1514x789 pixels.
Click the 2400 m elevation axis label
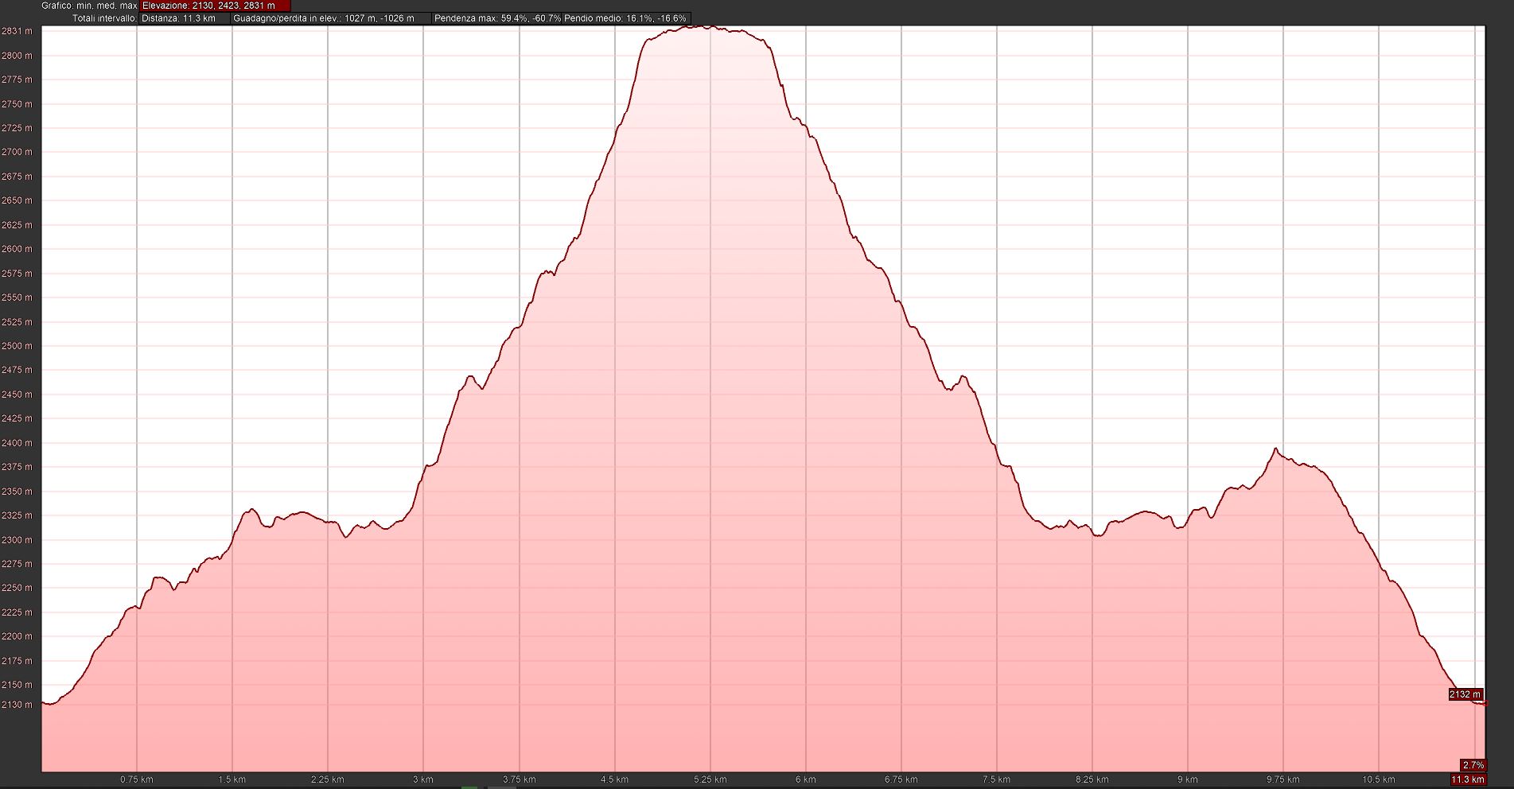click(18, 443)
